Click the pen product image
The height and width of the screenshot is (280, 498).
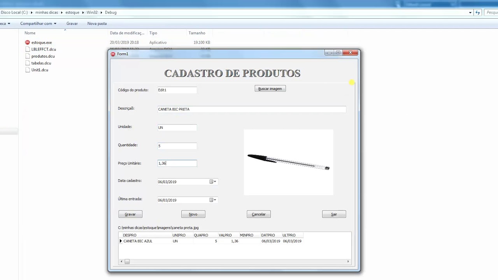tap(288, 162)
